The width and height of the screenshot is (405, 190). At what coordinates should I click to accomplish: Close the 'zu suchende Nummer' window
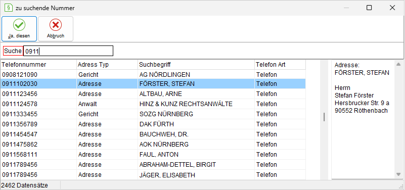pyautogui.click(x=392, y=8)
